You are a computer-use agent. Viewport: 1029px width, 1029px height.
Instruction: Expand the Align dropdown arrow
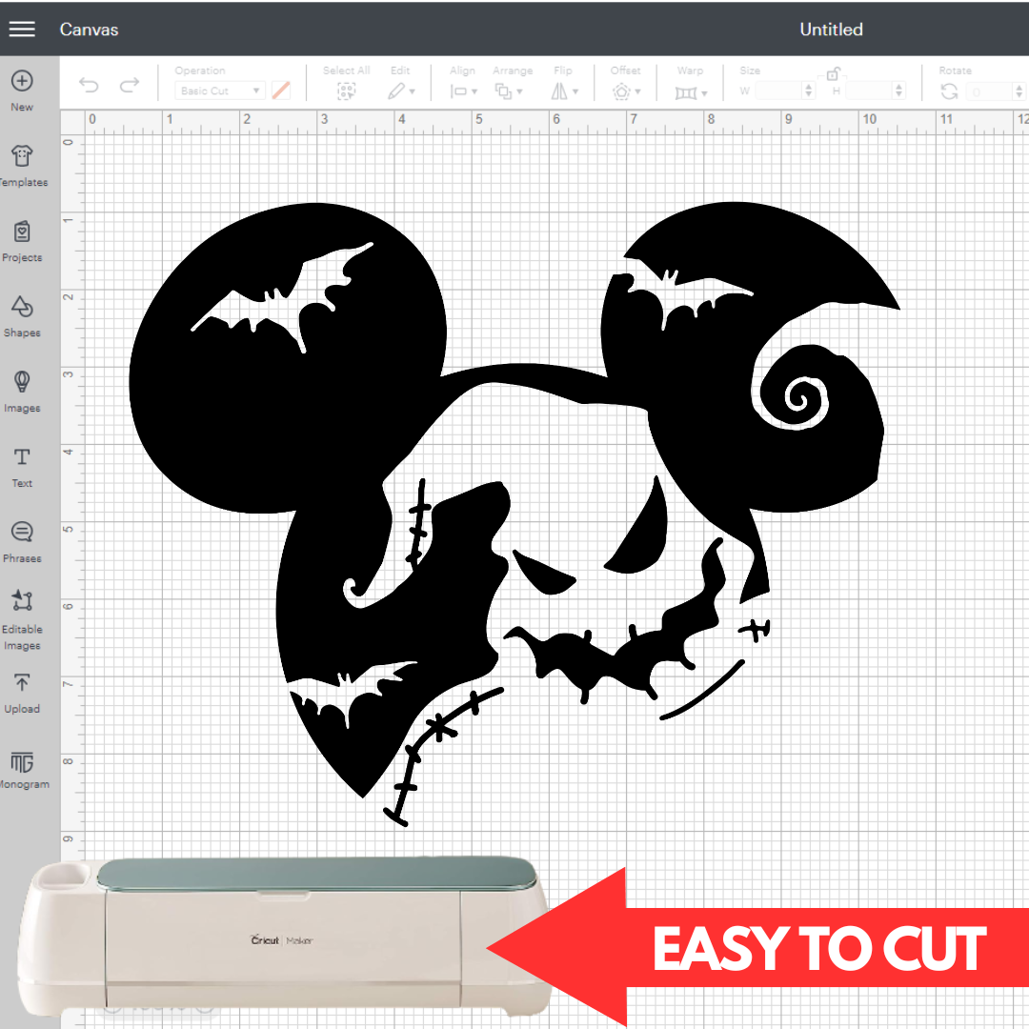pyautogui.click(x=474, y=91)
